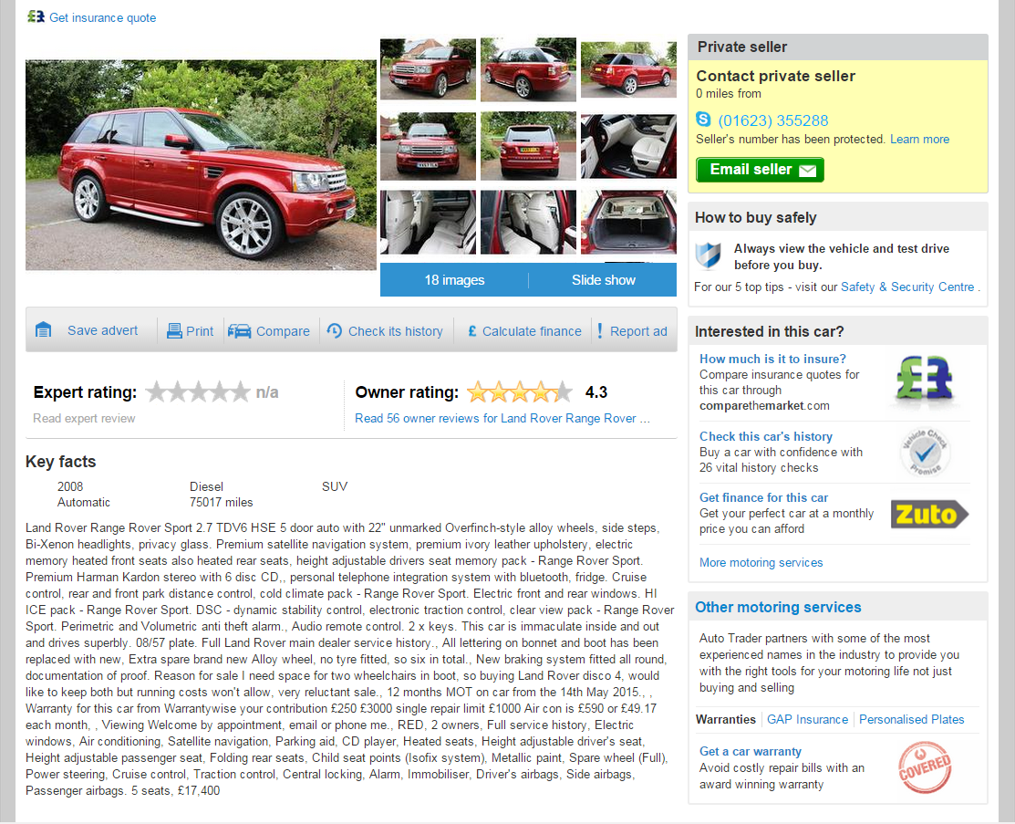The height and width of the screenshot is (824, 1015).
Task: Click the Save advert garage icon
Action: [x=44, y=330]
